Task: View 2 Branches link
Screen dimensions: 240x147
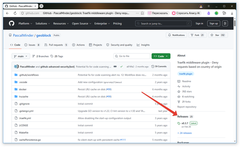Action: click(40, 56)
